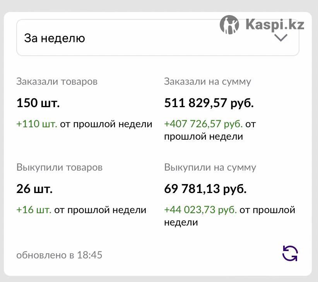The width and height of the screenshot is (318, 282).
Task: Expand the chevron arrow on period selector
Action: tap(281, 38)
